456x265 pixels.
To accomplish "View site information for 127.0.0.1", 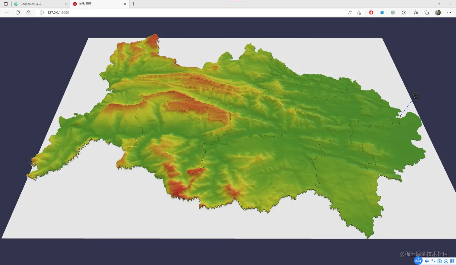I will [x=42, y=12].
